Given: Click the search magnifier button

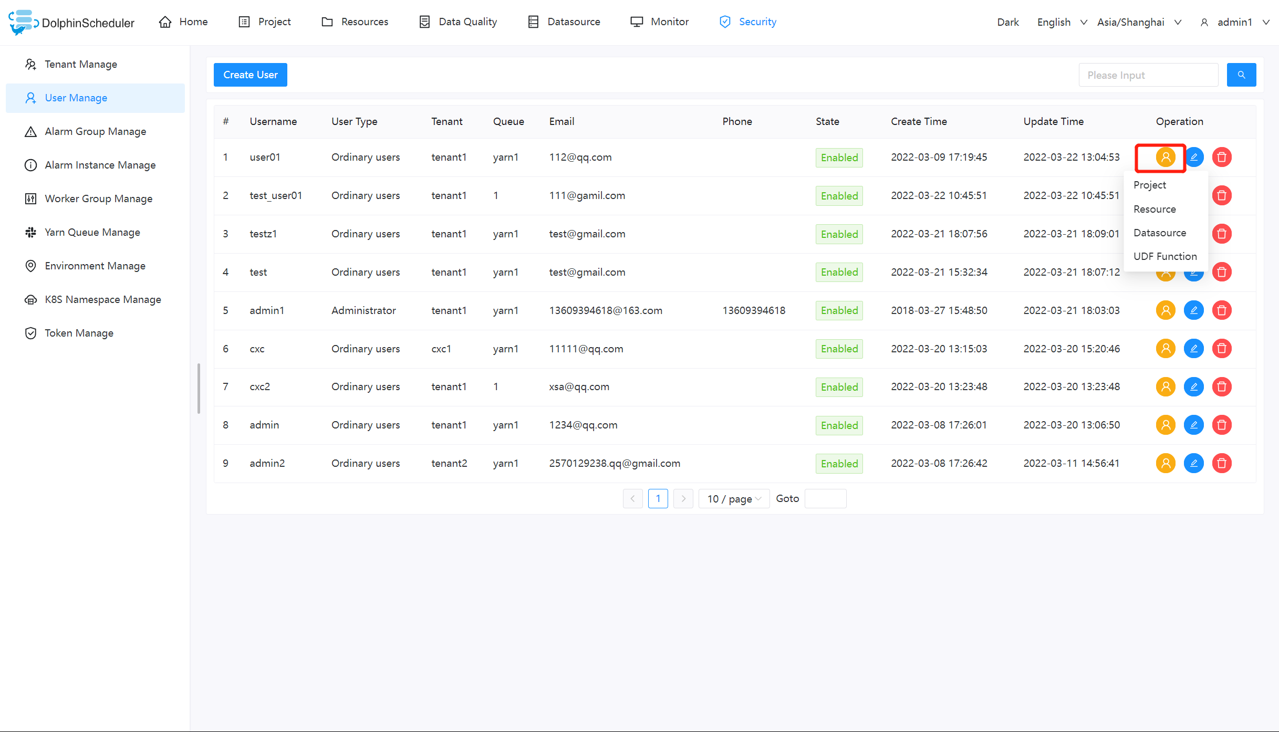Looking at the screenshot, I should coord(1241,75).
